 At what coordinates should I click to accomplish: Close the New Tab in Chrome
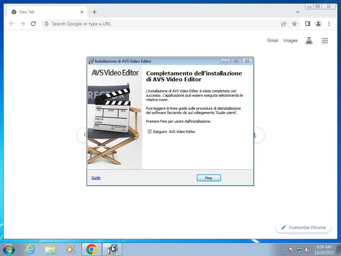(x=82, y=12)
